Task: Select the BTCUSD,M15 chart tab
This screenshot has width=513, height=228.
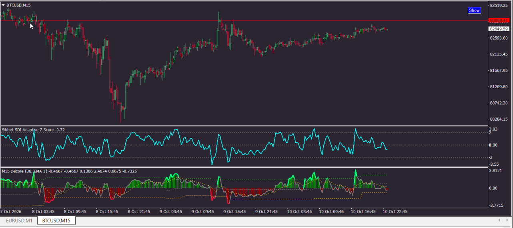Action: click(x=56, y=220)
